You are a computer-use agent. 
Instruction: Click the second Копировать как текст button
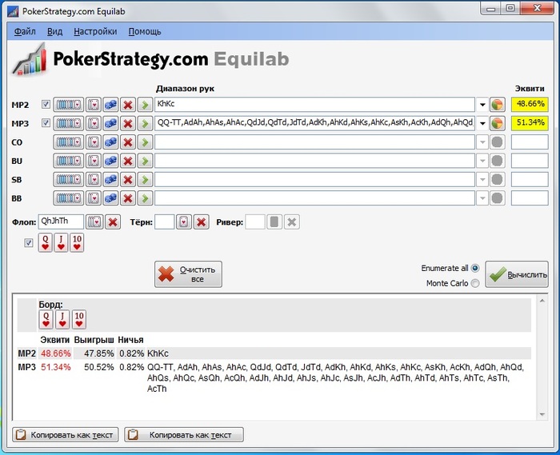(x=184, y=435)
